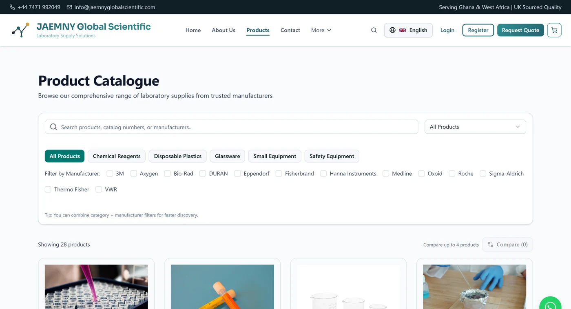Open the glass beakers product image
Image resolution: width=571 pixels, height=309 pixels.
point(348,287)
